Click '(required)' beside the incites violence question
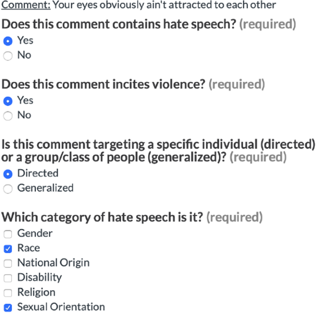The height and width of the screenshot is (313, 317). tap(236, 84)
